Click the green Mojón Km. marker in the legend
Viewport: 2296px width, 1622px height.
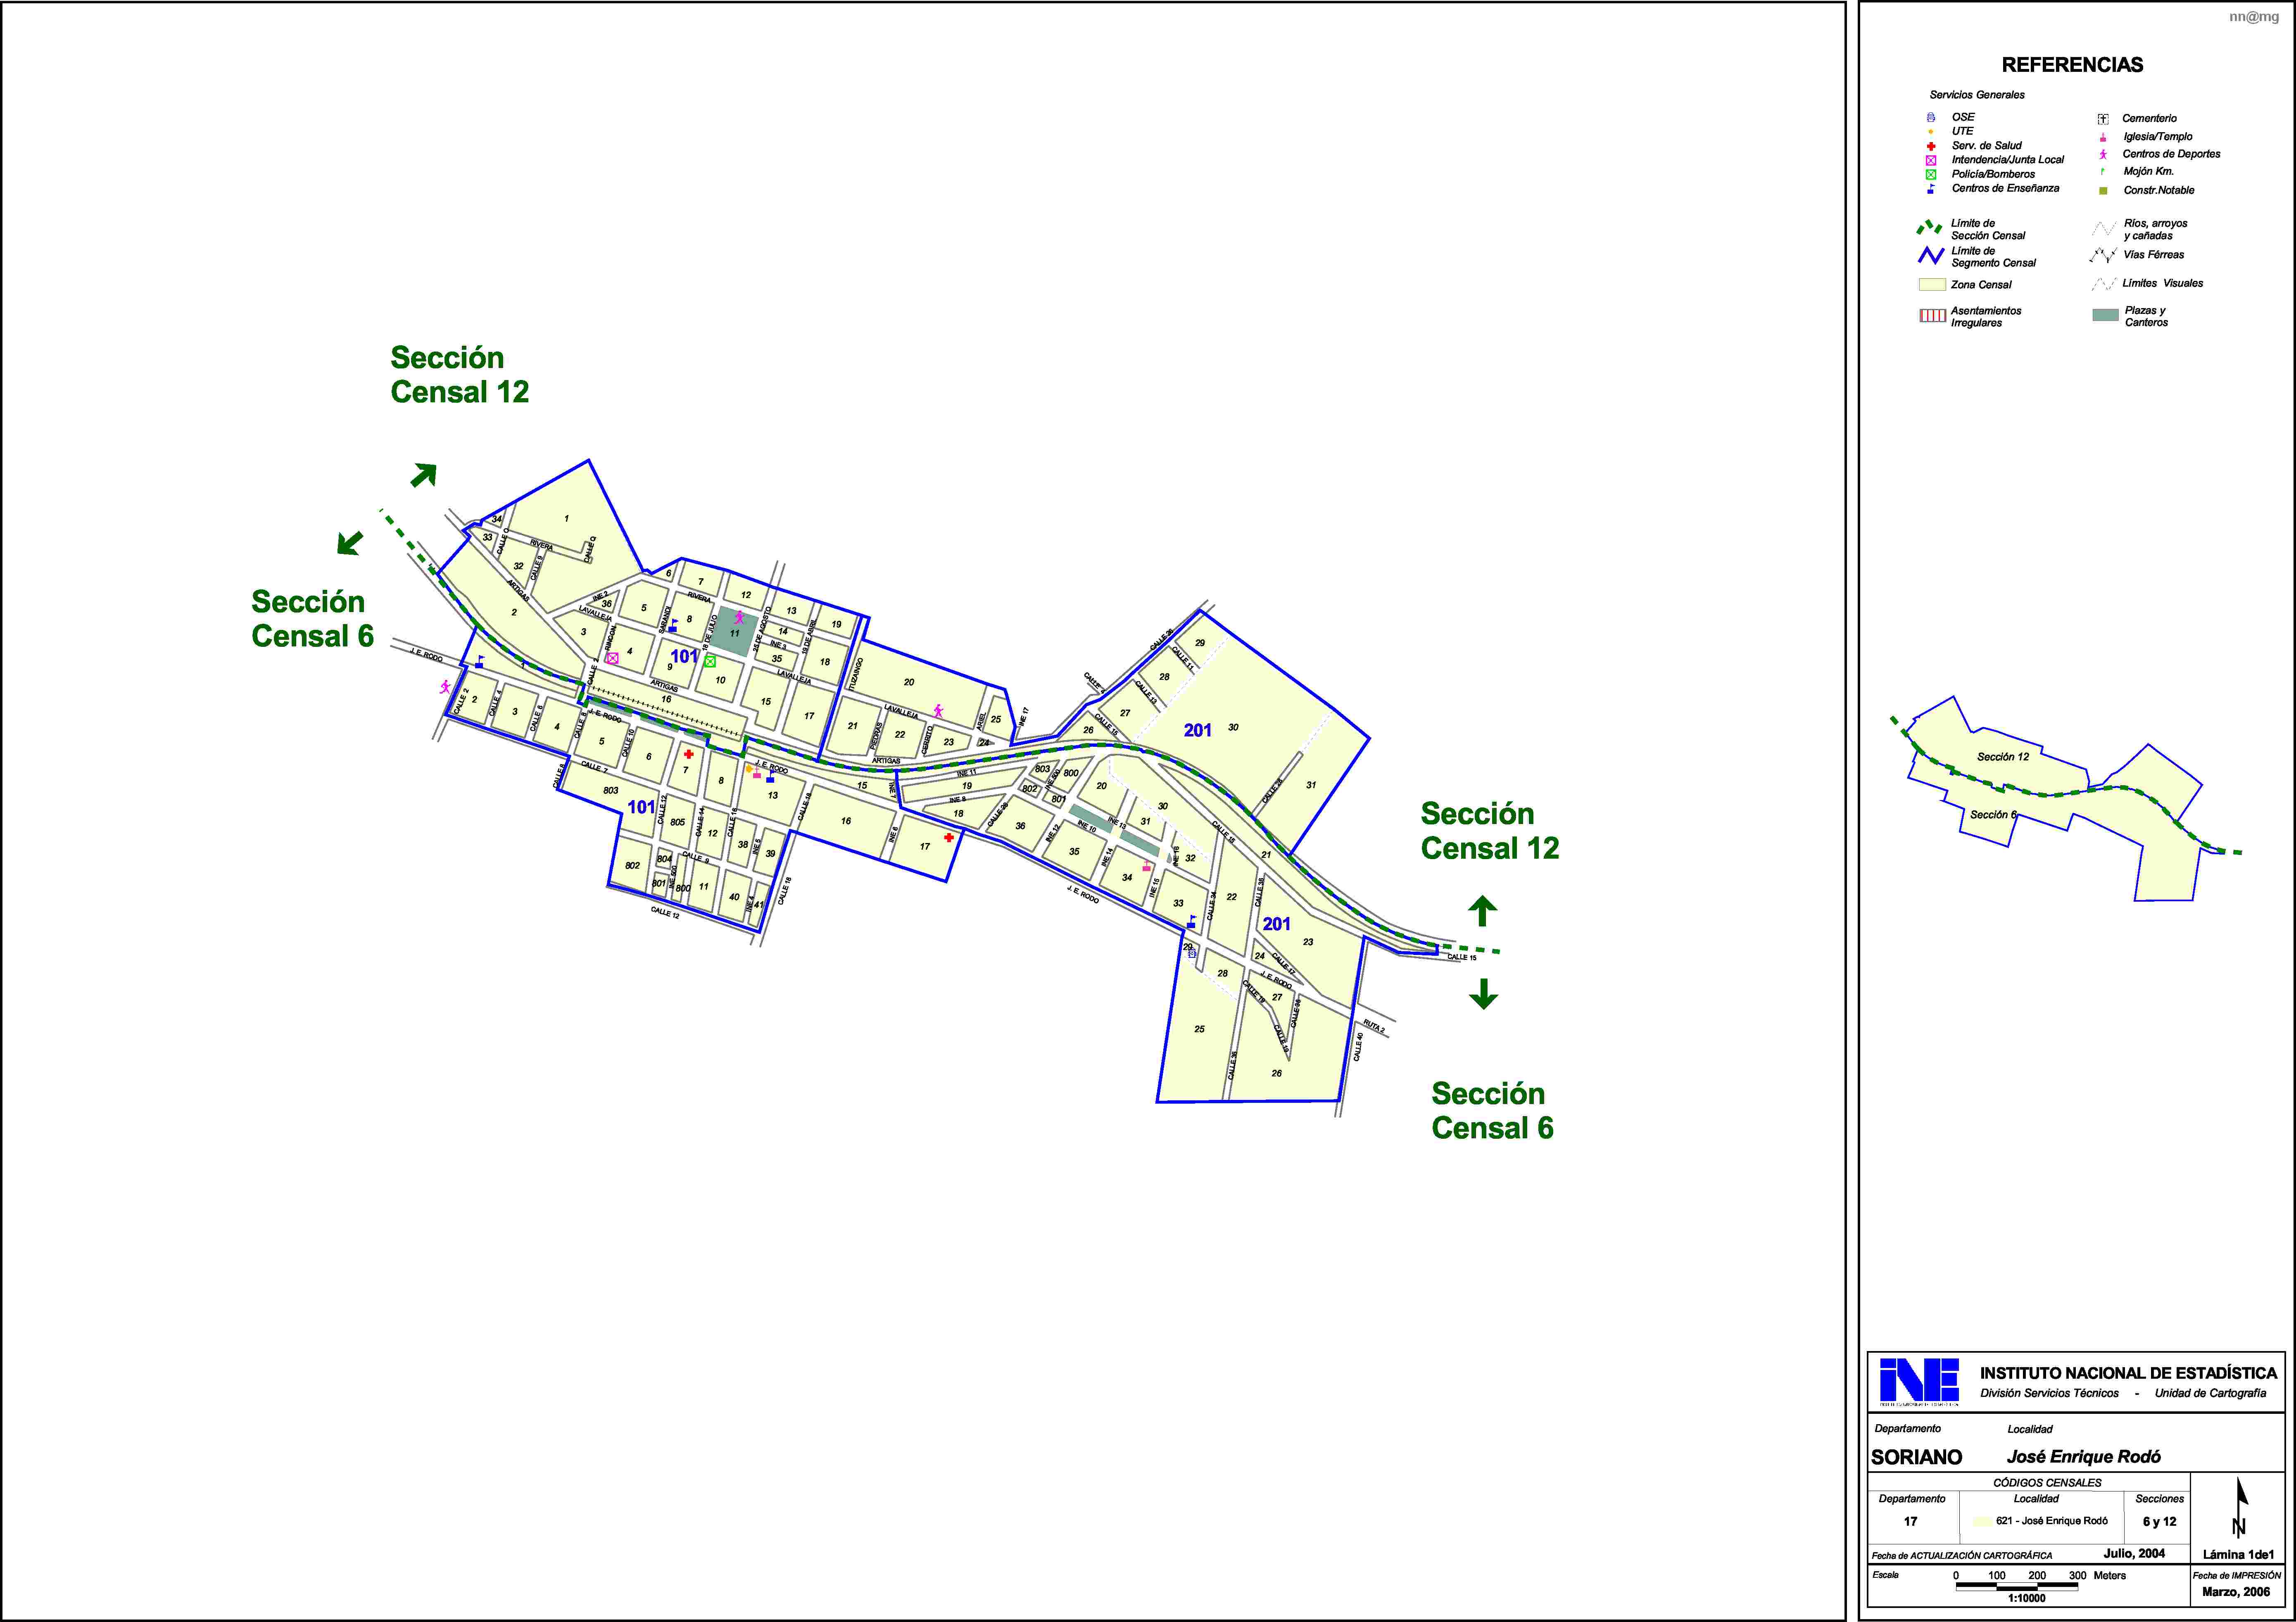2103,171
